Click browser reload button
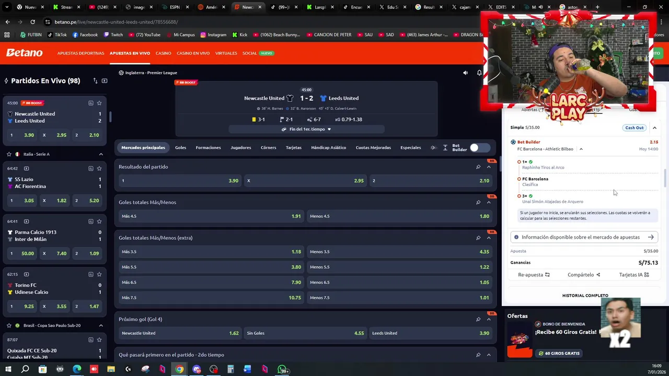 click(x=32, y=22)
